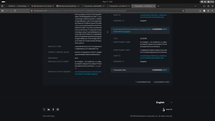Close the Blockstream/simplicity GitHub tab

click(x=79, y=6)
